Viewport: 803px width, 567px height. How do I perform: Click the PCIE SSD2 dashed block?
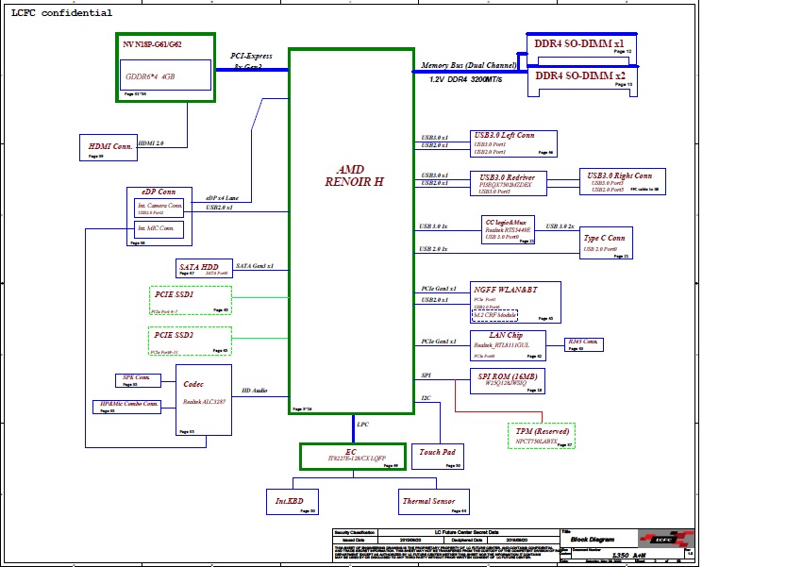pos(190,341)
